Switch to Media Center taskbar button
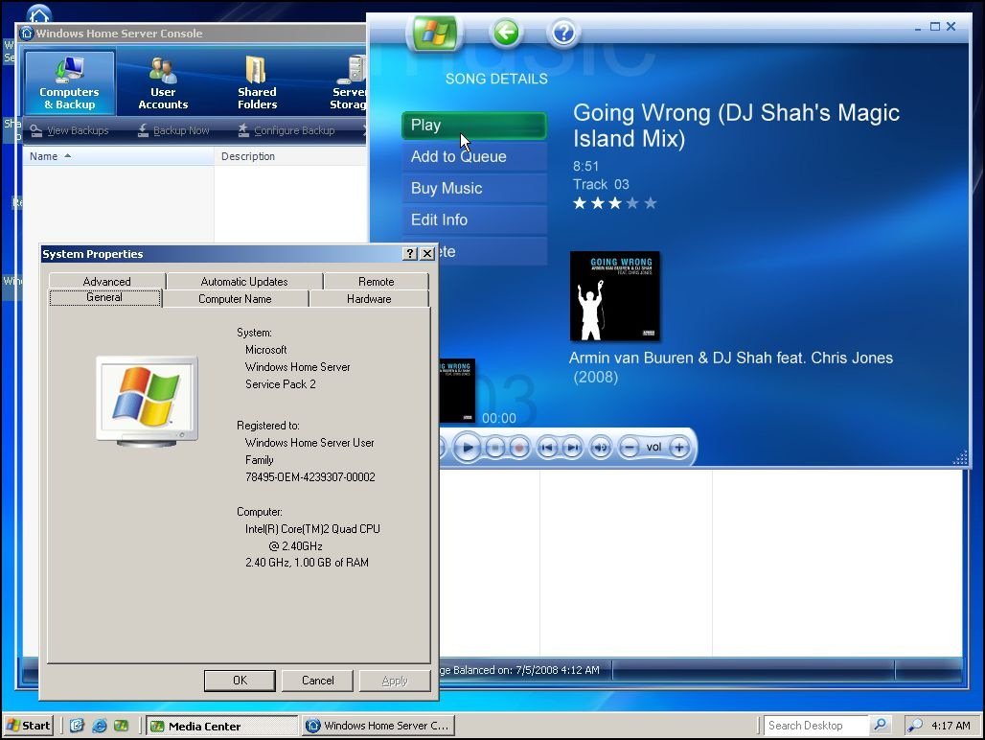Image resolution: width=985 pixels, height=740 pixels. click(x=221, y=727)
